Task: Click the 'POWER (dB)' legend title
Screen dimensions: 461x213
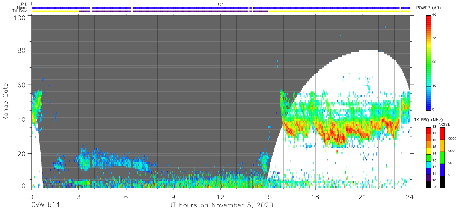Action: pyautogui.click(x=428, y=8)
